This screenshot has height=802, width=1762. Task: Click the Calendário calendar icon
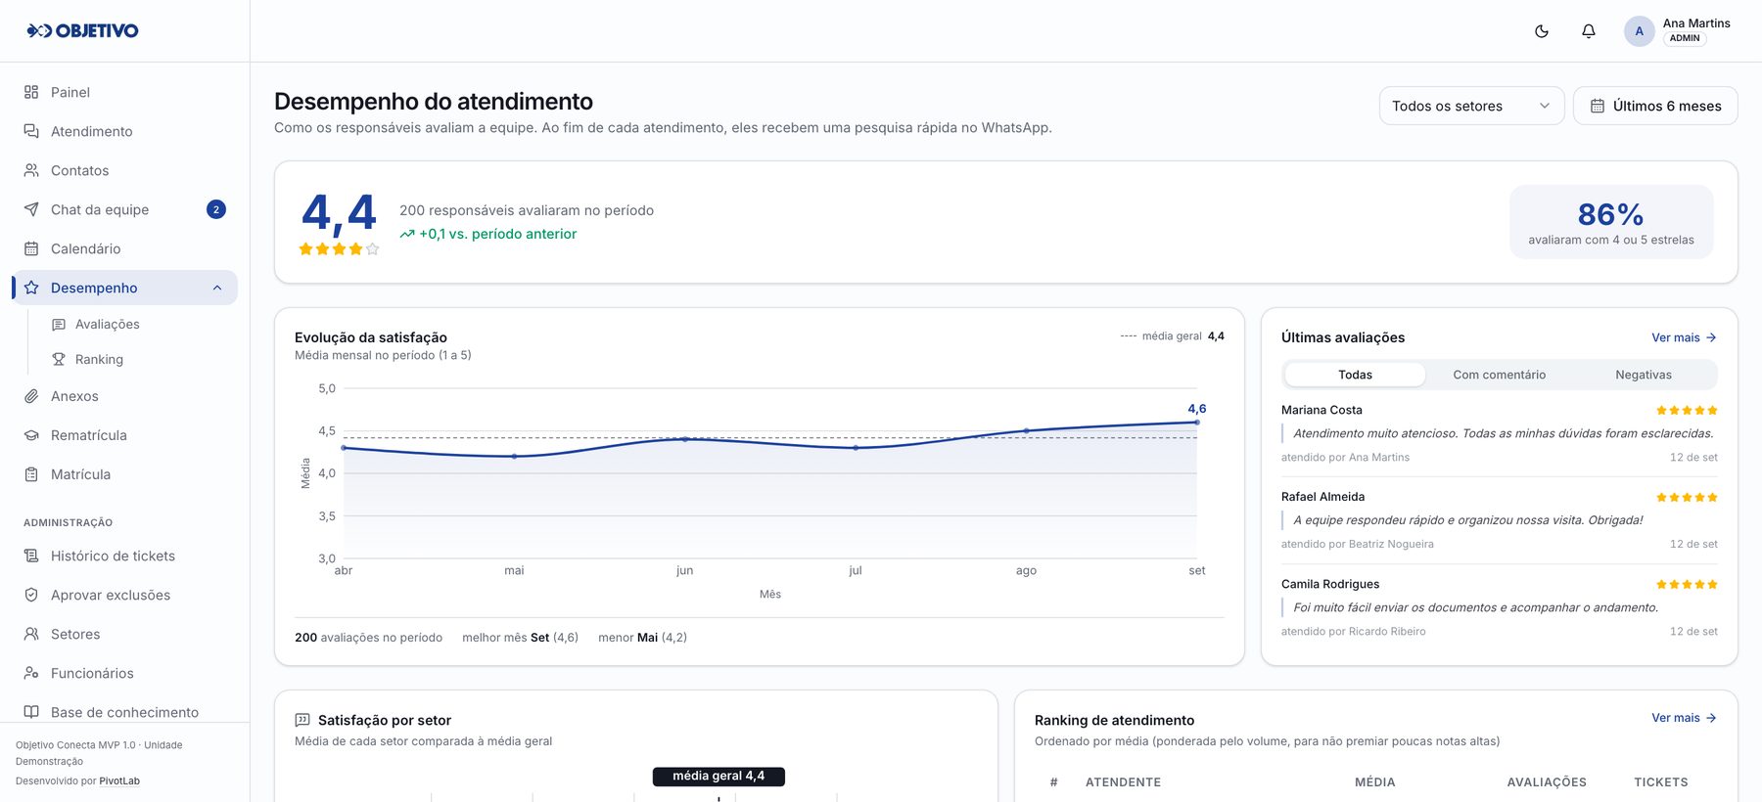pyautogui.click(x=31, y=248)
